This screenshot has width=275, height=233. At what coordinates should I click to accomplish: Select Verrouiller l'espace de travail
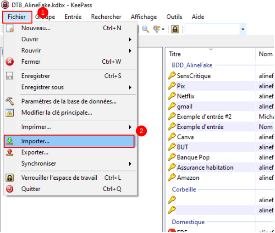(70, 178)
